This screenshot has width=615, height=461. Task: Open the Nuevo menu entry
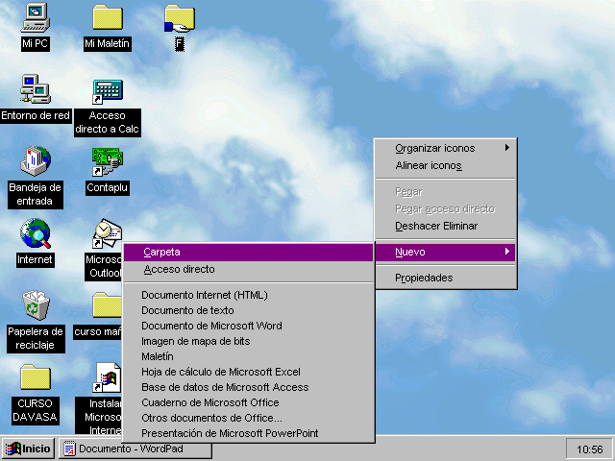click(446, 252)
